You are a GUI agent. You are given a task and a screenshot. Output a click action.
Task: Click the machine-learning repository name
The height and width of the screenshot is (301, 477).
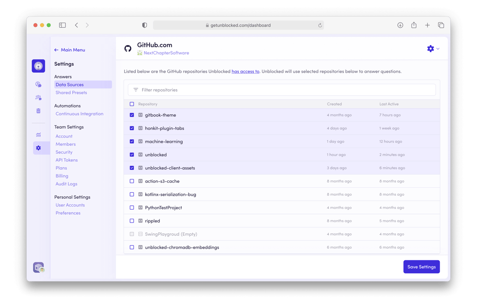[163, 142]
